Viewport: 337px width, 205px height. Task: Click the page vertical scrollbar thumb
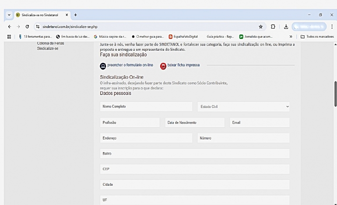(x=336, y=94)
